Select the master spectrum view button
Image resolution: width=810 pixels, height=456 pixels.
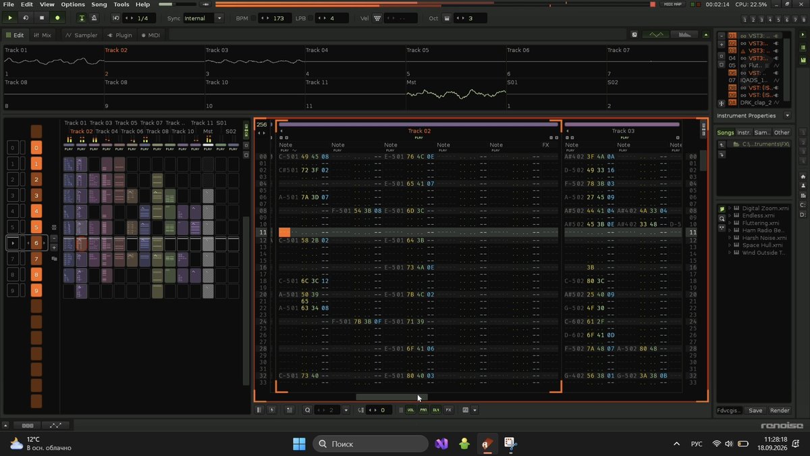pyautogui.click(x=684, y=34)
